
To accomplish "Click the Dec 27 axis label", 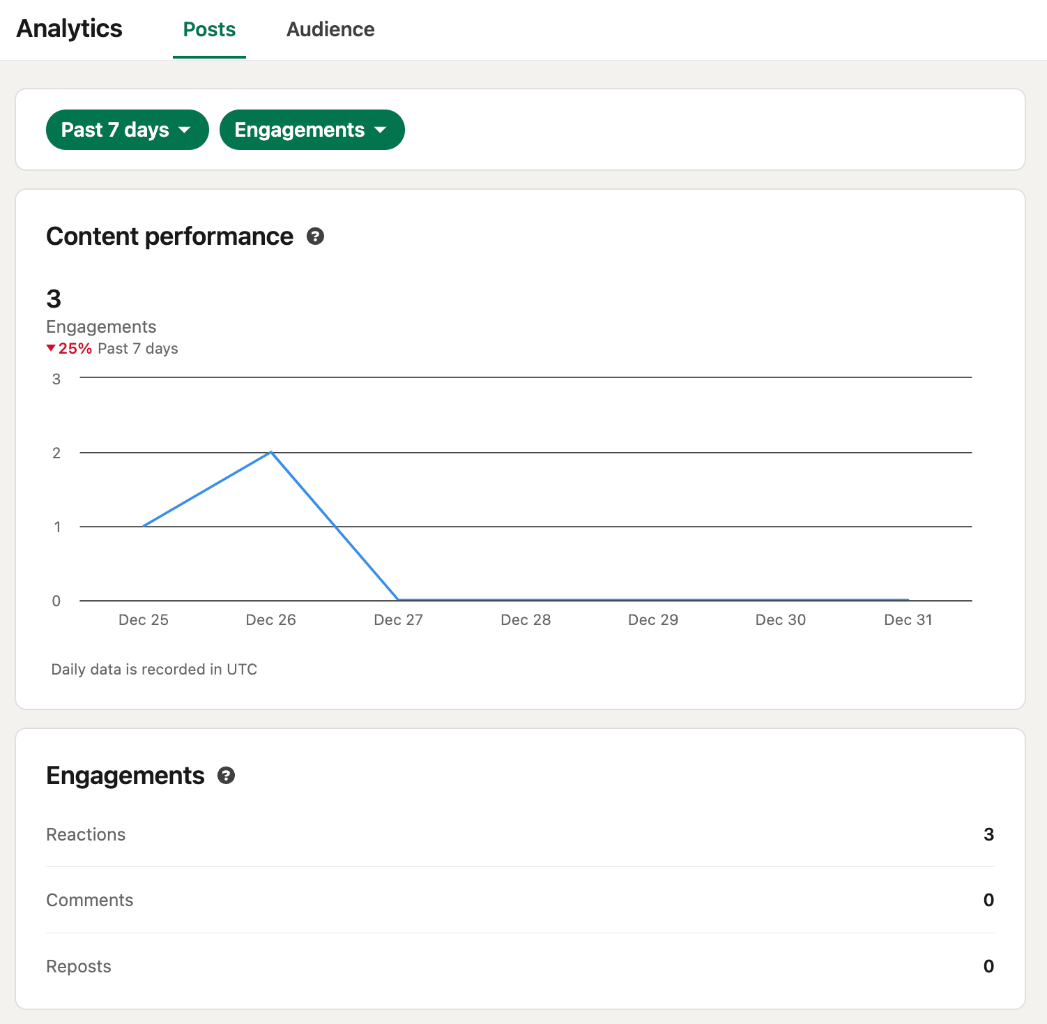I will click(399, 619).
